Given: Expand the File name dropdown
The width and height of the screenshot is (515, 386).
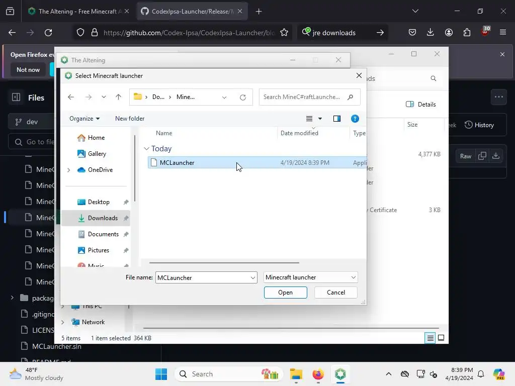Looking at the screenshot, I should point(253,277).
